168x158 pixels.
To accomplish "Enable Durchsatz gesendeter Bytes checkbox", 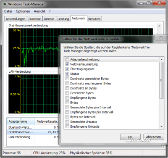I will pos(67,79).
